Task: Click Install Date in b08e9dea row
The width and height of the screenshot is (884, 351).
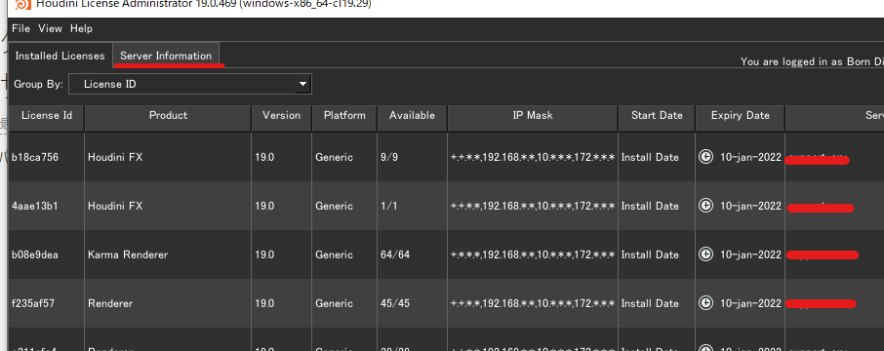Action: point(657,254)
